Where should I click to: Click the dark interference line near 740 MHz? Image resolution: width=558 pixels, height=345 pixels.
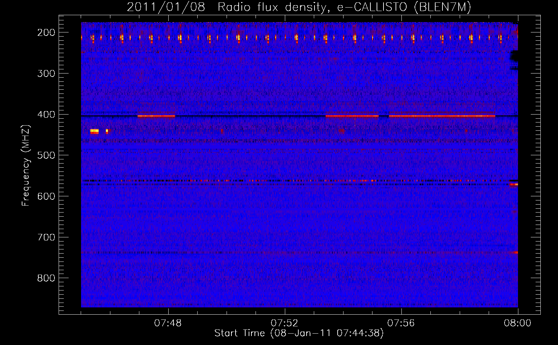pos(299,253)
